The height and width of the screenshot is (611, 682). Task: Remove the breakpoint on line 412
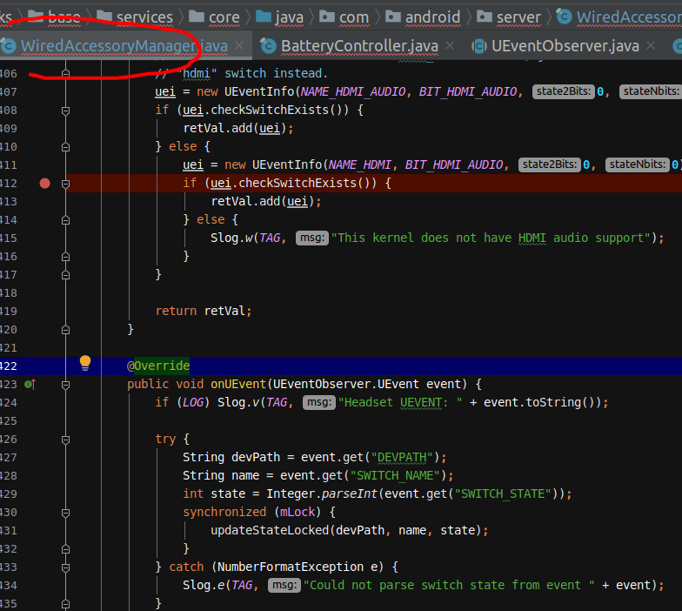(45, 183)
